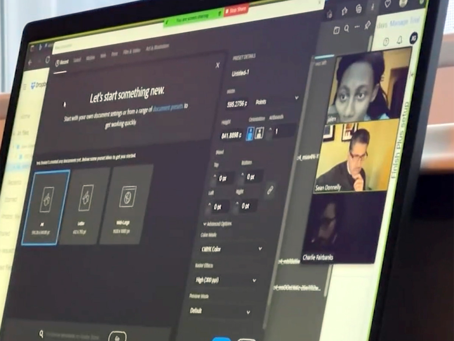The height and width of the screenshot is (341, 454).
Task: Click the Height value field
Action: 231,136
